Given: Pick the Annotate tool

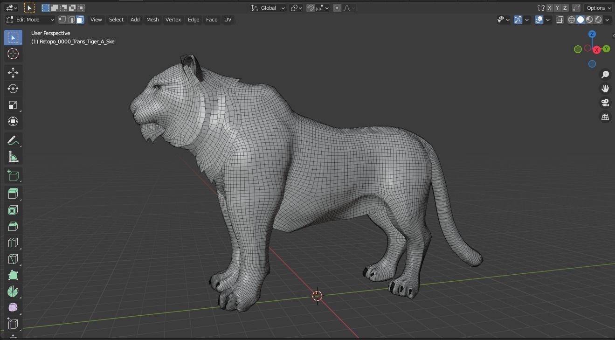Looking at the screenshot, I should click(13, 140).
